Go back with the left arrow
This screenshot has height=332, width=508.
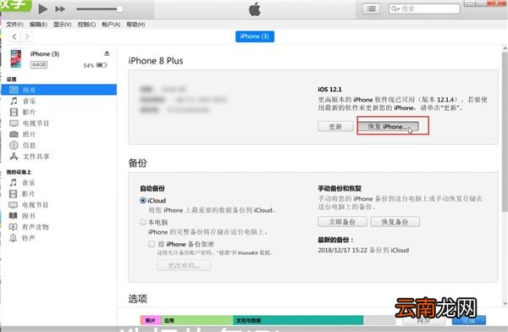pos(14,36)
